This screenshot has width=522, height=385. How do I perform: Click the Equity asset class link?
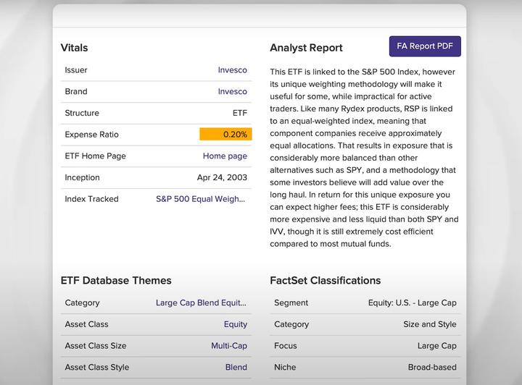point(235,325)
